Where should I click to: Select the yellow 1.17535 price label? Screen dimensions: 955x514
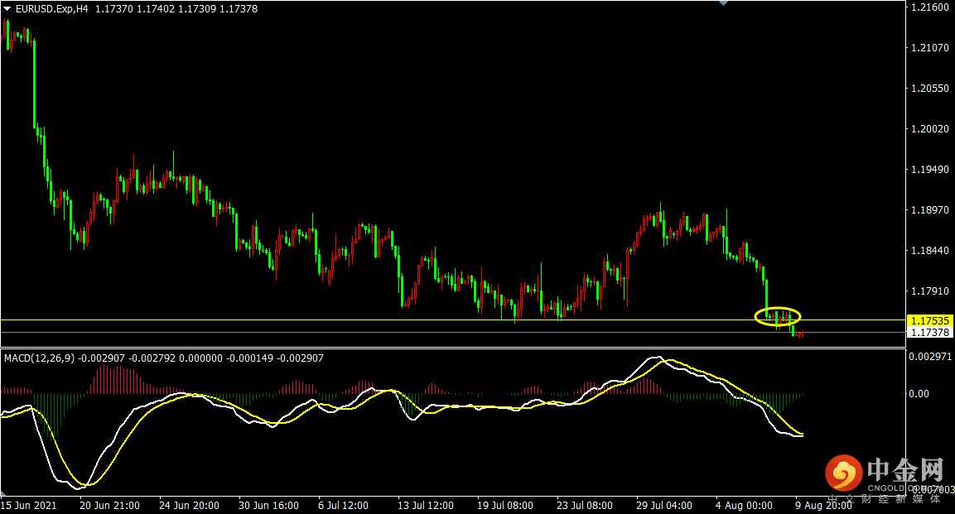[929, 320]
